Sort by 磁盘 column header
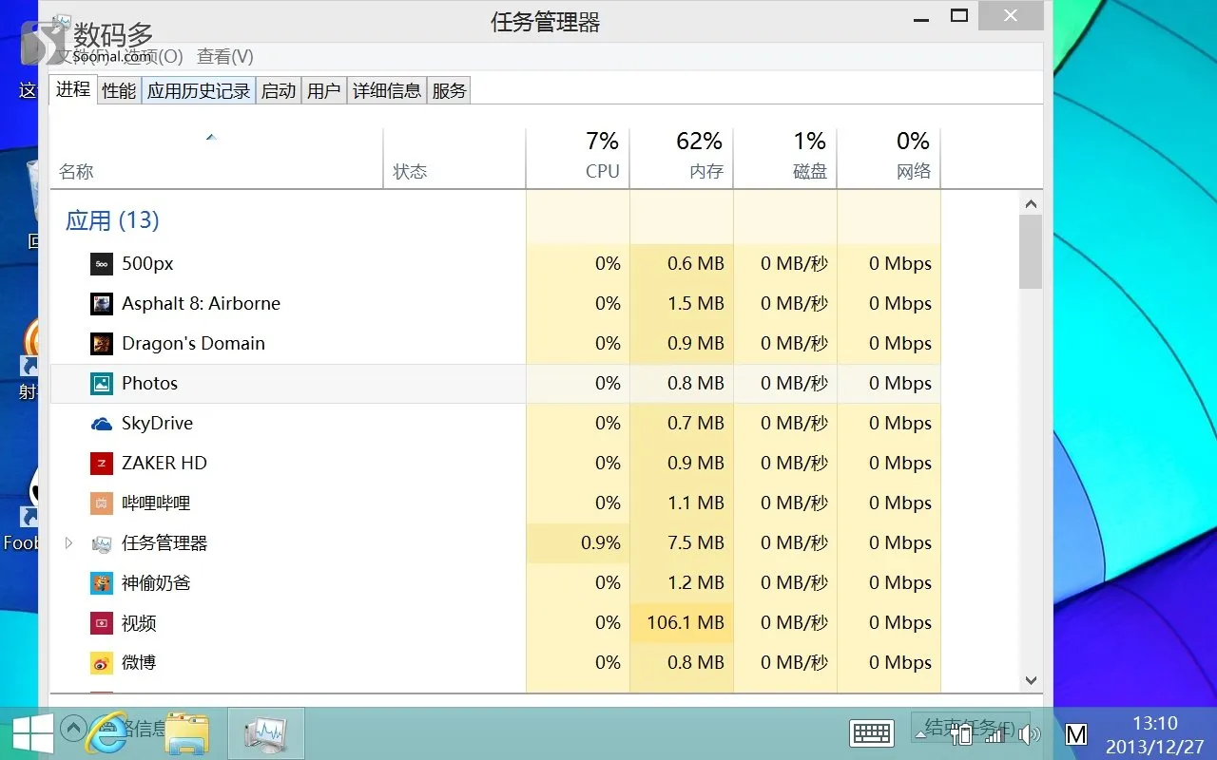This screenshot has height=760, width=1217. (785, 159)
